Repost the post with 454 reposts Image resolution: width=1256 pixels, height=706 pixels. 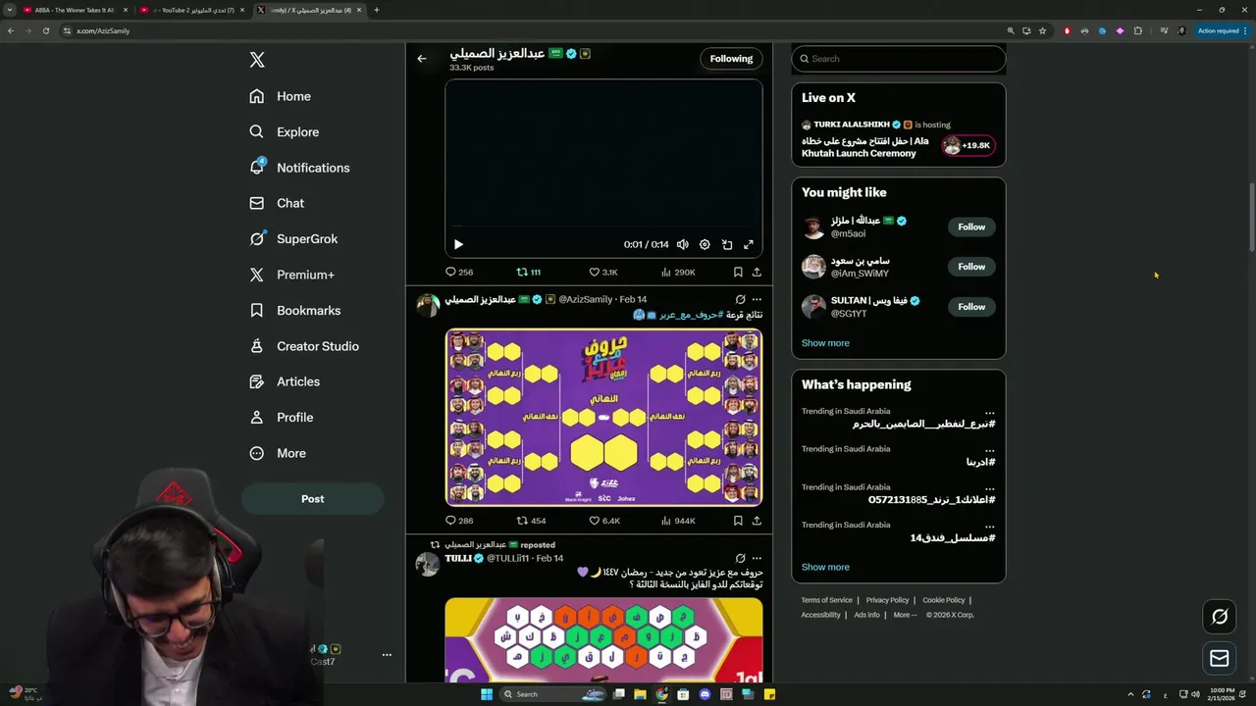[531, 521]
